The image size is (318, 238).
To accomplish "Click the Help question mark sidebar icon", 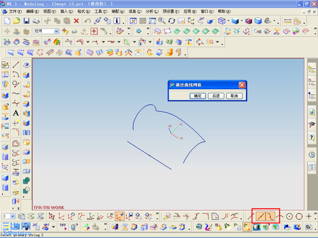I will pos(312,138).
